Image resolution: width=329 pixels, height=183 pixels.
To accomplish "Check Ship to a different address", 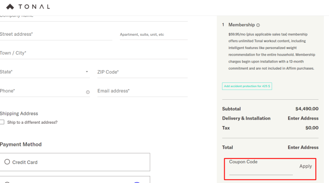I will click(x=2, y=122).
